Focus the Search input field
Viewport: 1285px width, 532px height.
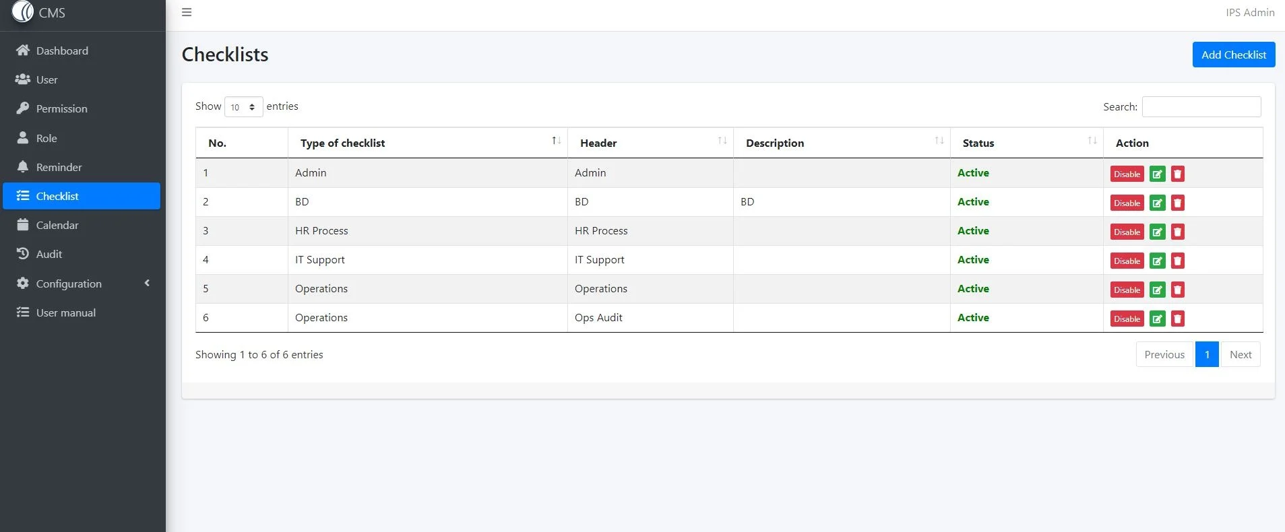pyautogui.click(x=1201, y=106)
